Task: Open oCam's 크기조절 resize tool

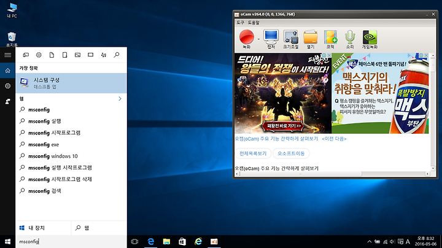Action: [290, 39]
